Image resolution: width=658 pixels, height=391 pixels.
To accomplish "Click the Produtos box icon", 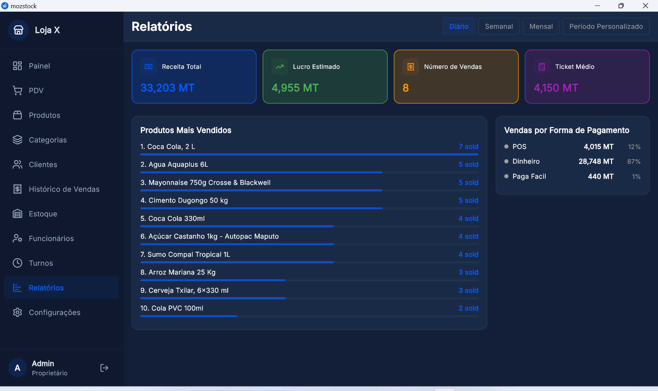I will tap(17, 115).
